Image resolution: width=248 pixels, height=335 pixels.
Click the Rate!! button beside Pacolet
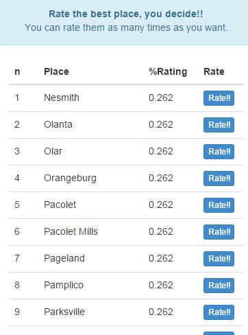pyautogui.click(x=219, y=205)
